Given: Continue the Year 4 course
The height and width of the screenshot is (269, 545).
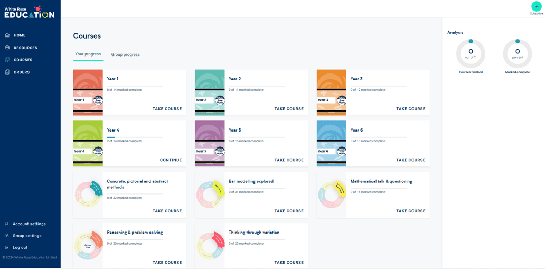Looking at the screenshot, I should point(171,160).
